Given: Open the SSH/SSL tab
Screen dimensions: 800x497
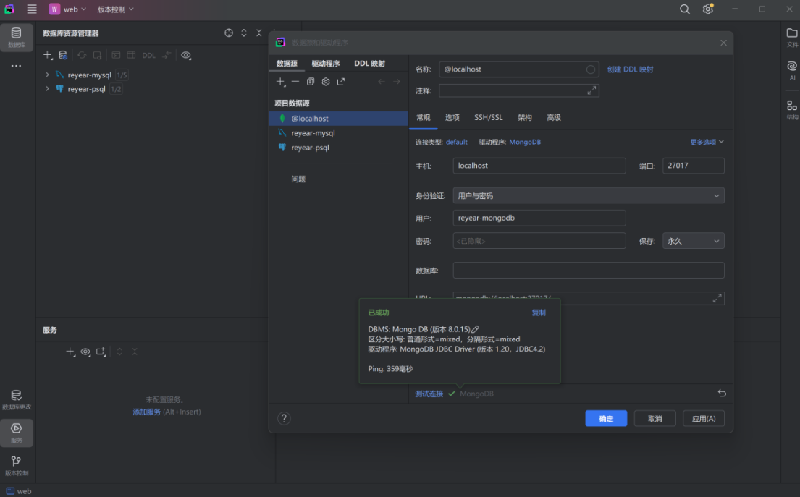Looking at the screenshot, I should tap(488, 118).
